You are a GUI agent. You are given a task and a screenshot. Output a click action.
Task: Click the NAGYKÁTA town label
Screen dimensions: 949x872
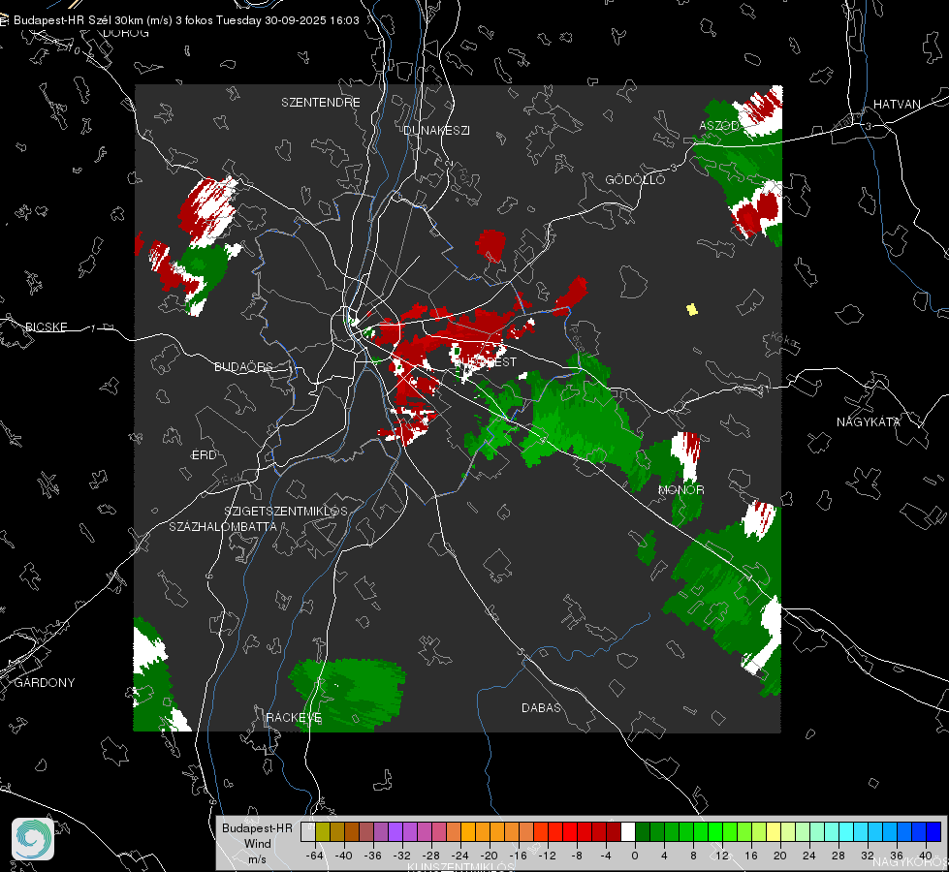click(868, 421)
